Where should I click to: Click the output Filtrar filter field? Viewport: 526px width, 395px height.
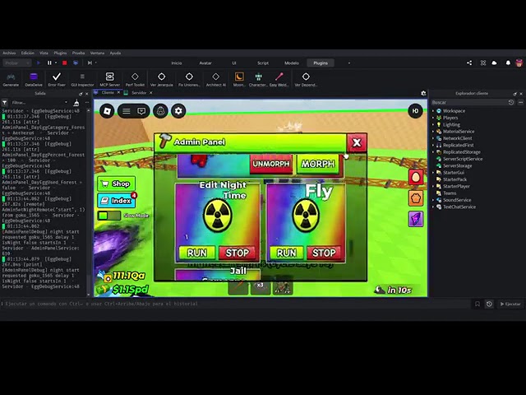tap(39, 102)
